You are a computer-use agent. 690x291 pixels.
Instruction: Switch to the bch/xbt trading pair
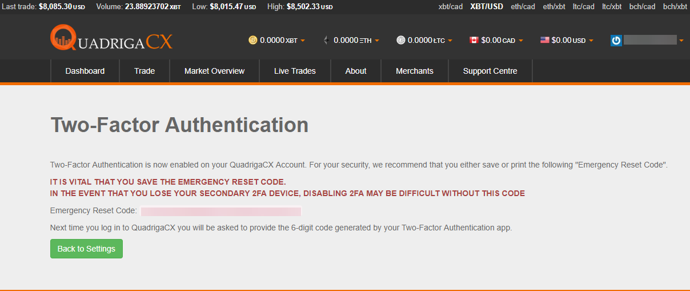675,7
